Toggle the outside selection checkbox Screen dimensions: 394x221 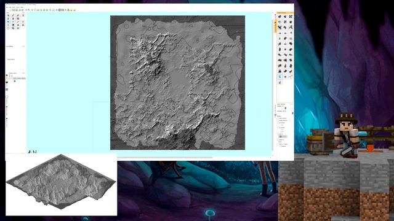click(x=278, y=120)
